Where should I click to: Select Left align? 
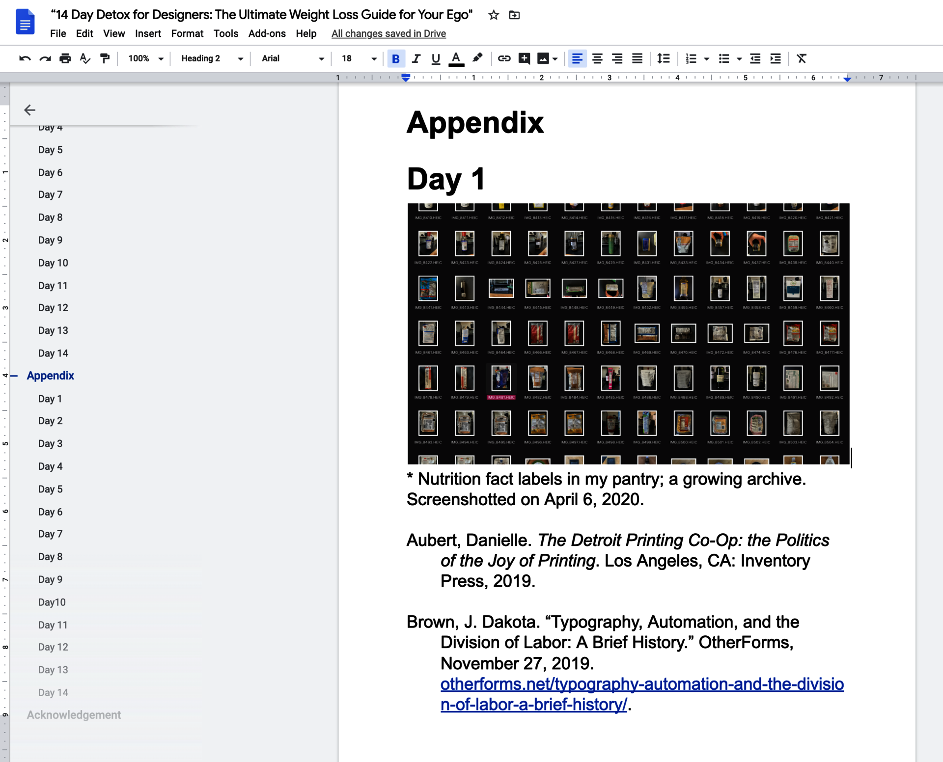pyautogui.click(x=578, y=59)
